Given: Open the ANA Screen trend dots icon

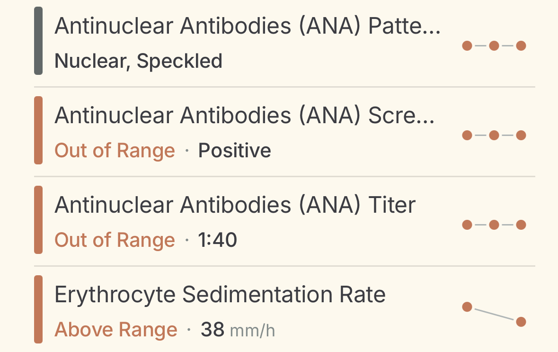Looking at the screenshot, I should (x=494, y=135).
